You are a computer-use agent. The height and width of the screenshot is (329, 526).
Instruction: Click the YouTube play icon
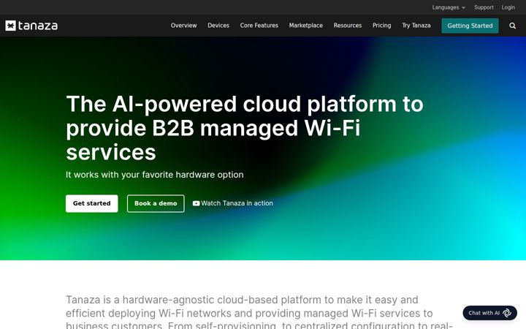click(197, 203)
